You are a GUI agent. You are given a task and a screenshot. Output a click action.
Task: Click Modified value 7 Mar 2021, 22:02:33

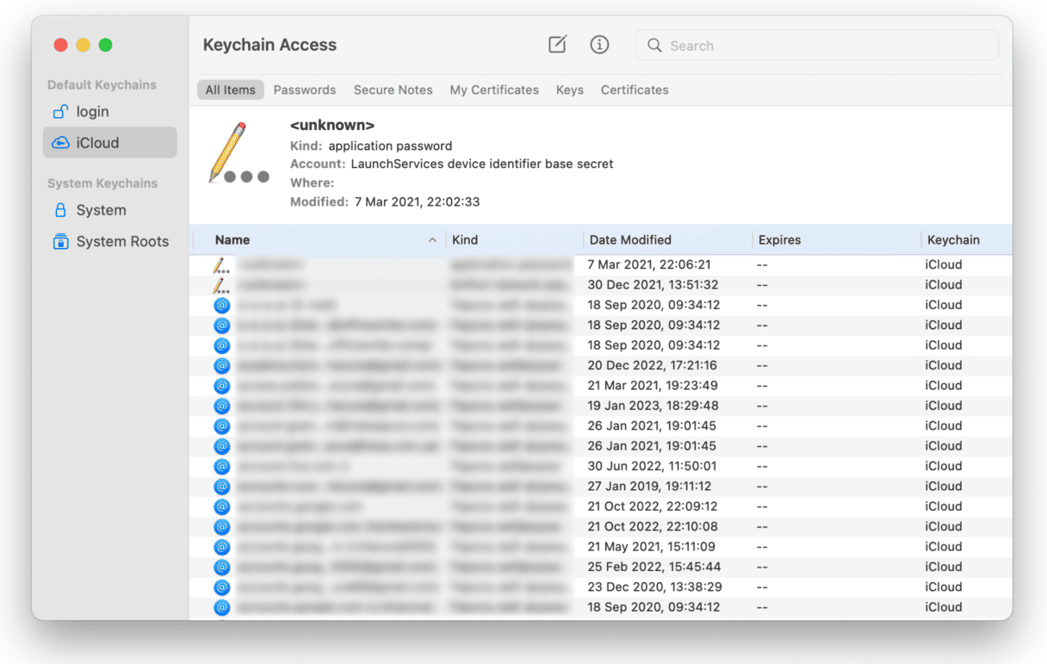[418, 202]
